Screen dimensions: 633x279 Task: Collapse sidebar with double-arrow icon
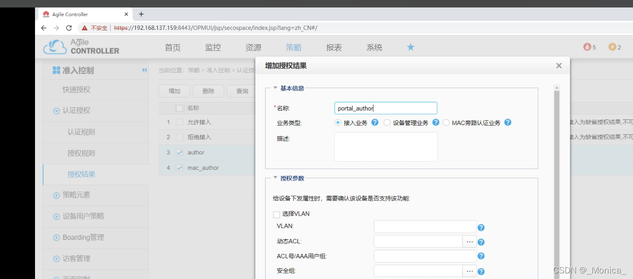(144, 70)
